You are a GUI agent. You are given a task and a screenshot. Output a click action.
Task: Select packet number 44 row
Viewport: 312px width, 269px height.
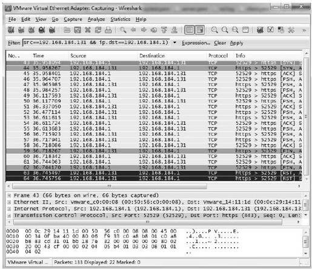click(x=154, y=68)
